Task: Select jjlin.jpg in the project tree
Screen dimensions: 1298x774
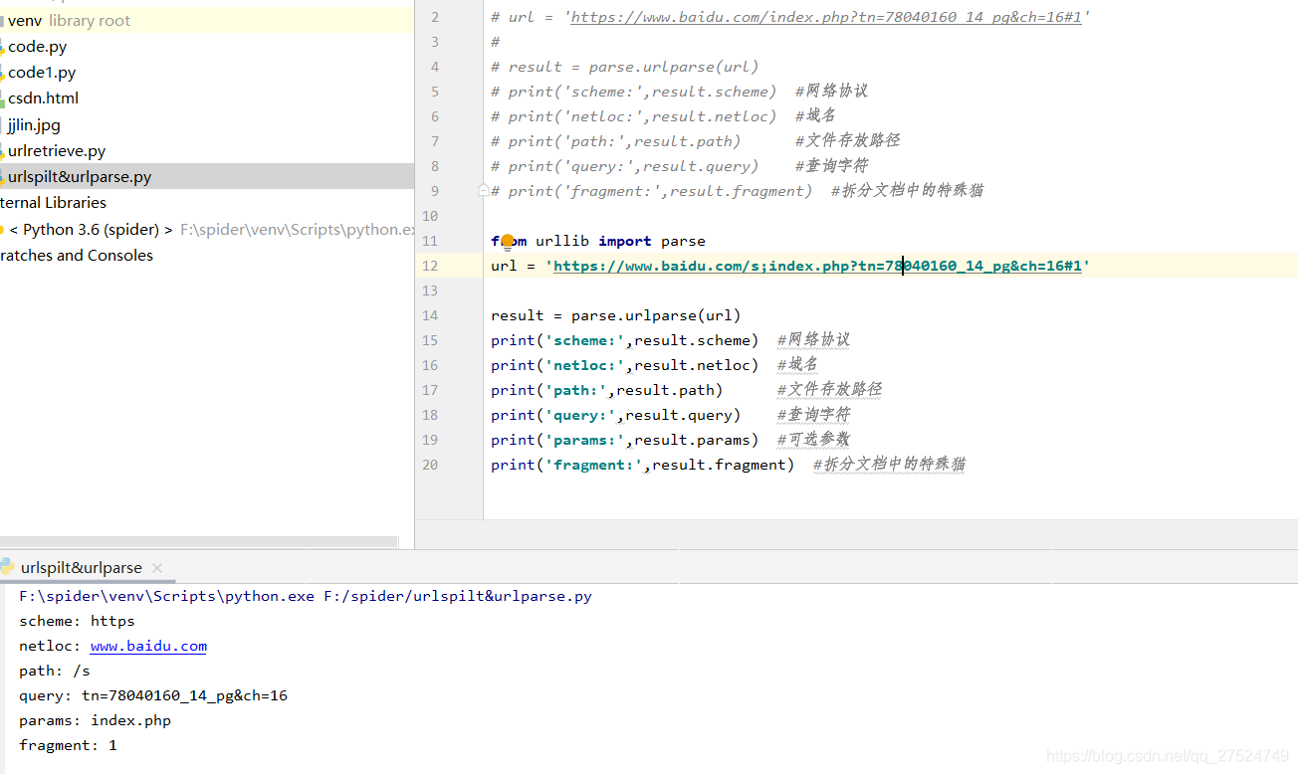Action: 33,124
